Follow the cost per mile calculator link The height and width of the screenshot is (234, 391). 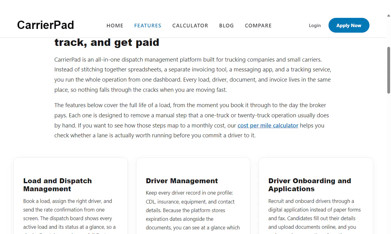(x=268, y=125)
